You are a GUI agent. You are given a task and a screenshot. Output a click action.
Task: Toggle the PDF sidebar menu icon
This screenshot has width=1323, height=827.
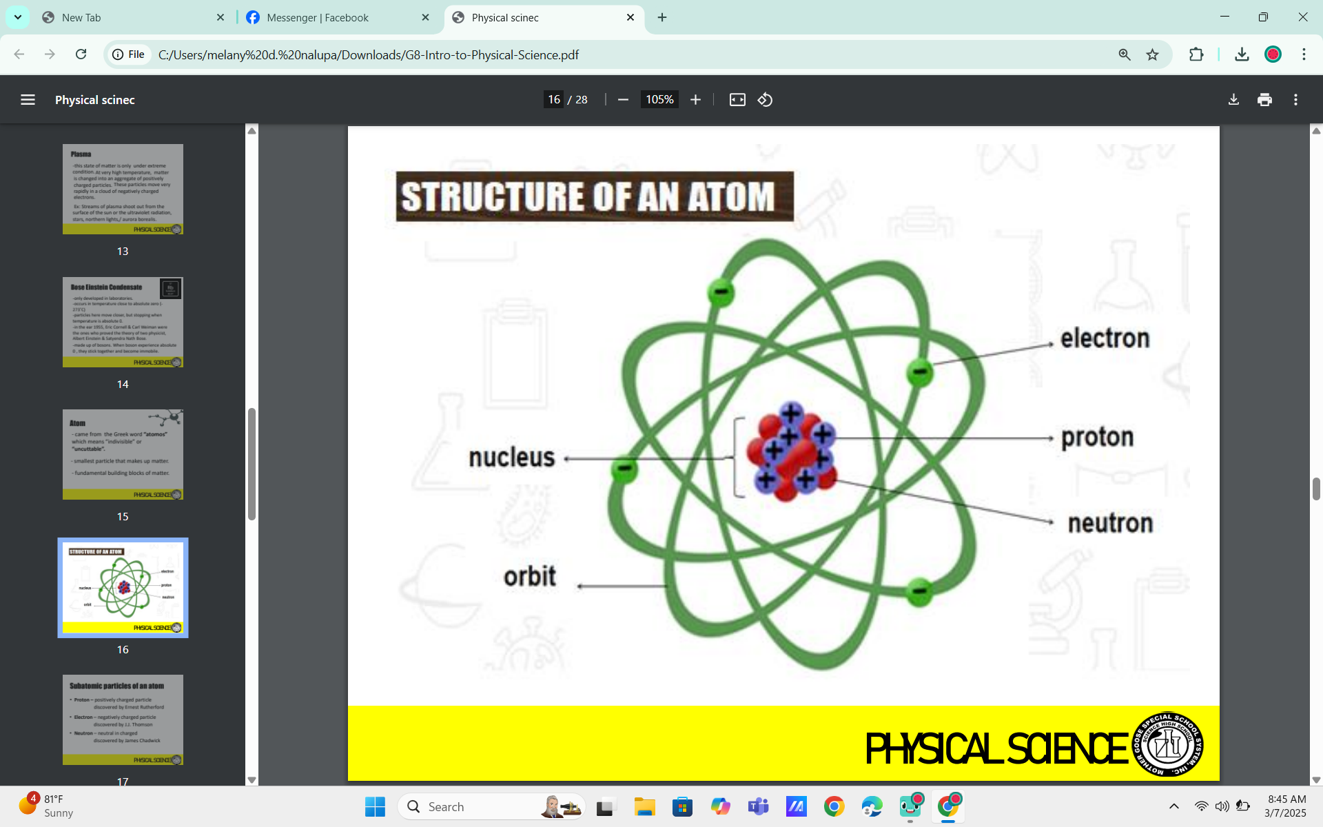pos(28,100)
